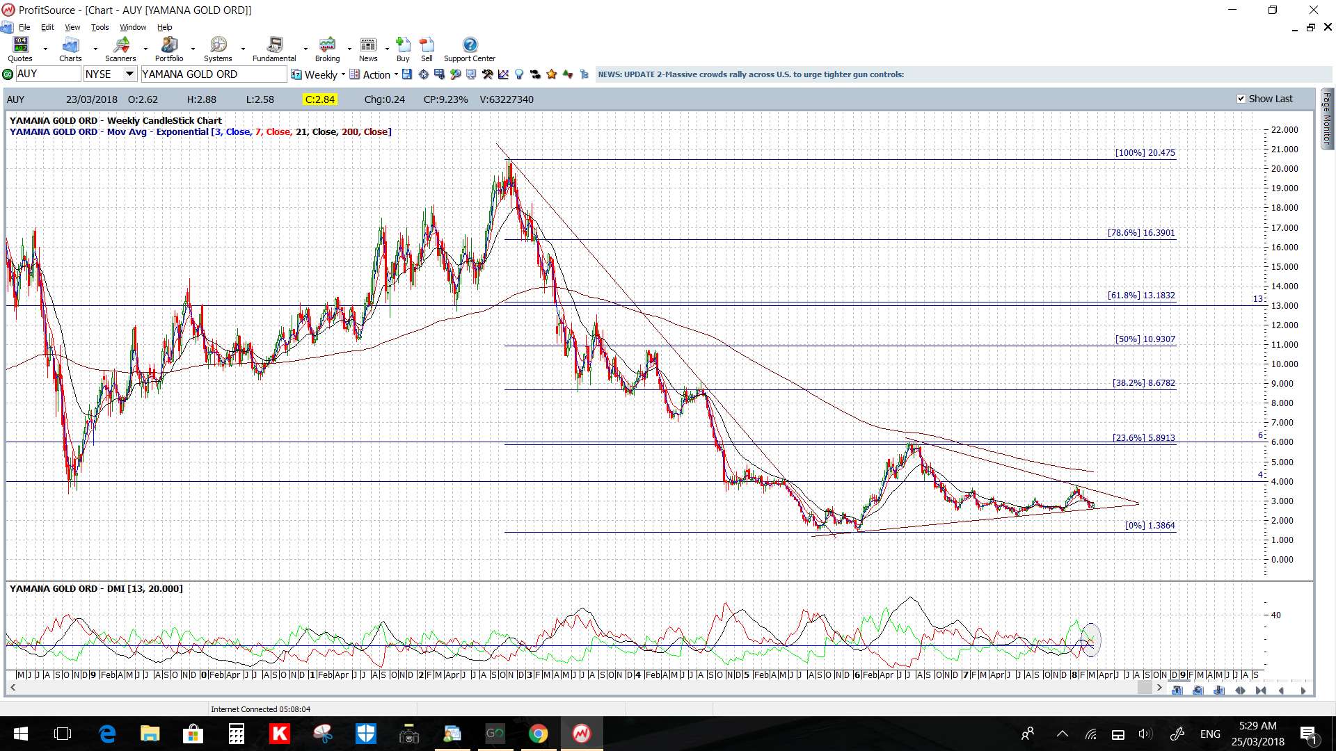Open the Page Monitor side tab
The height and width of the screenshot is (751, 1336).
1327,118
